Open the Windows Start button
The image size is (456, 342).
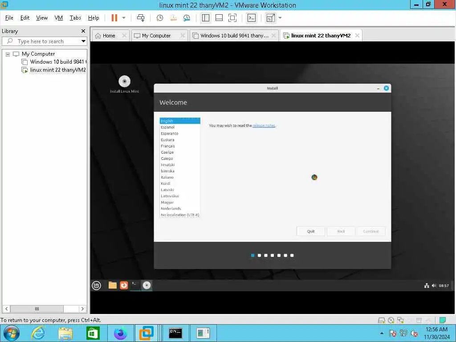pos(12,333)
